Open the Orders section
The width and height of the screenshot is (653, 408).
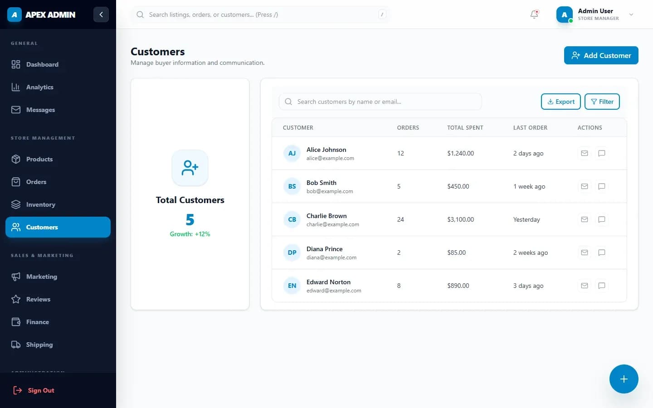(58, 182)
